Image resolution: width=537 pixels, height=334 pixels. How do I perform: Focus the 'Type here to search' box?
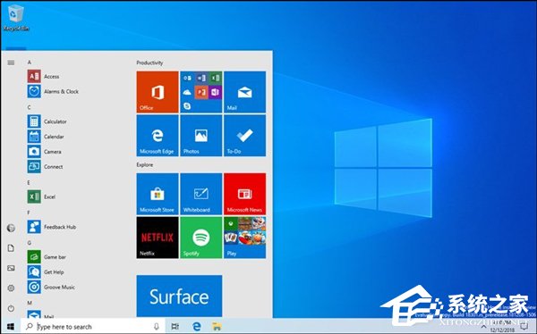92,327
